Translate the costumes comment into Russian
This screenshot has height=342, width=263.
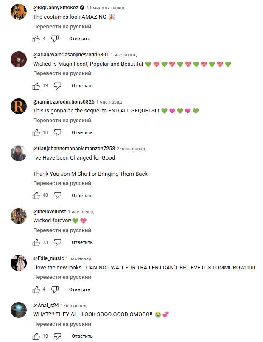pyautogui.click(x=62, y=27)
